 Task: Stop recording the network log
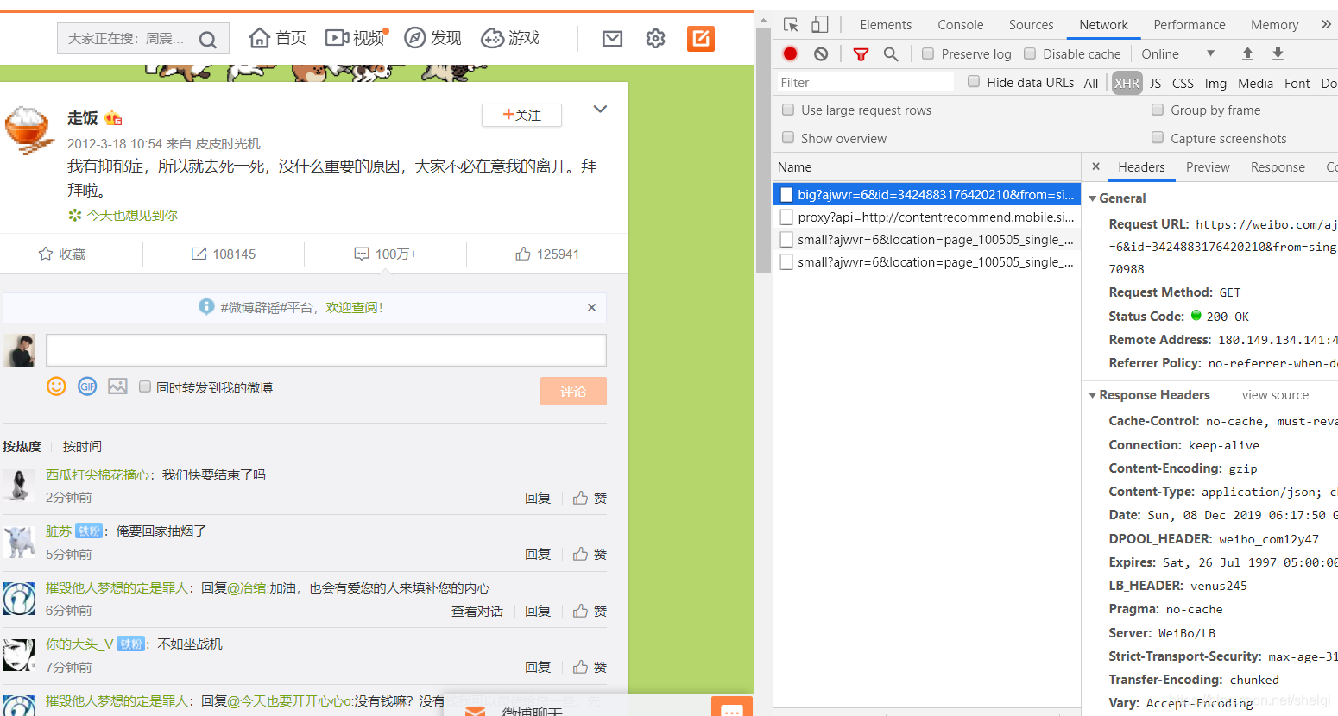pyautogui.click(x=790, y=53)
